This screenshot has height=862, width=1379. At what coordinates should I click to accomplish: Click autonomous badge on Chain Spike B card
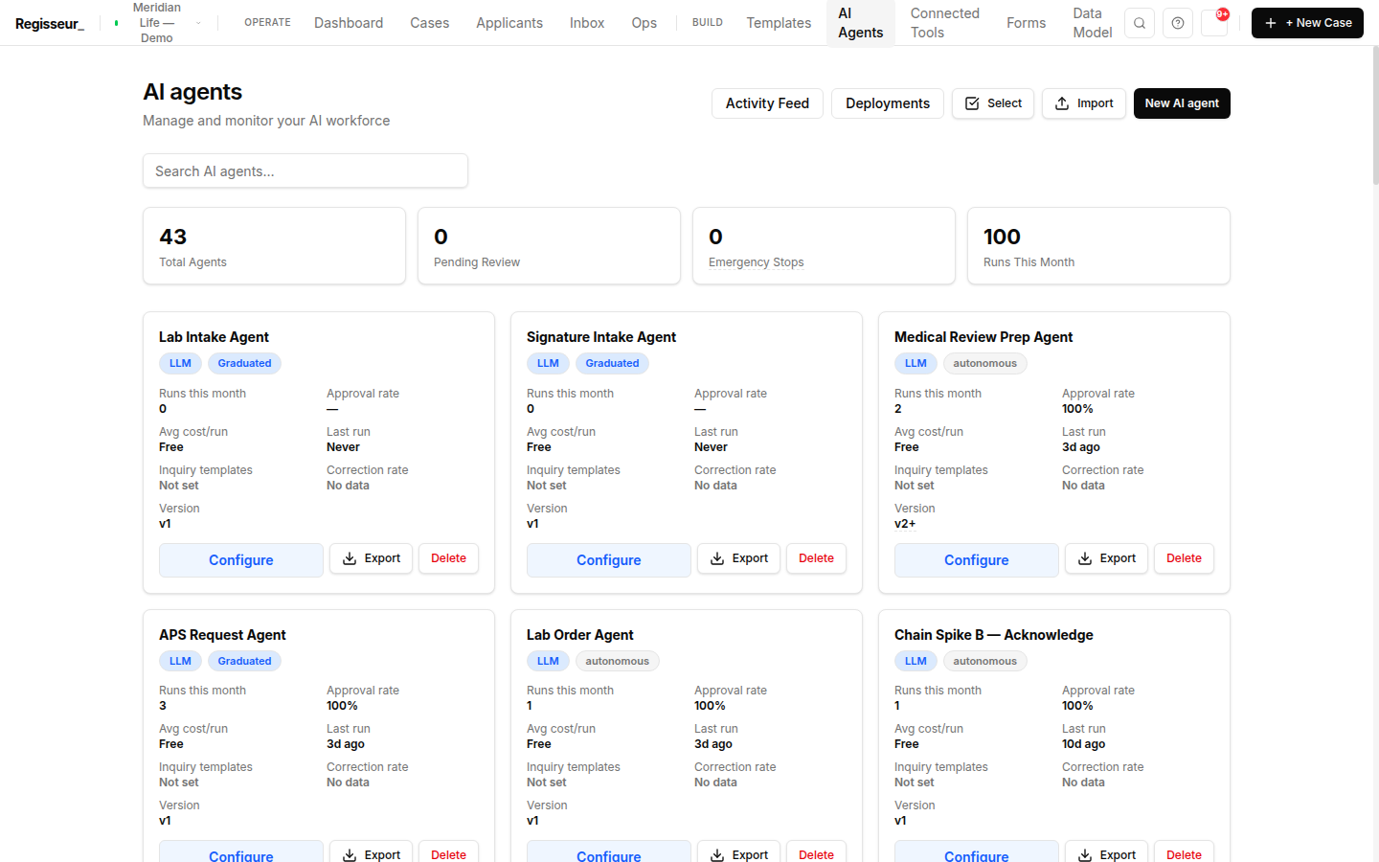[984, 661]
